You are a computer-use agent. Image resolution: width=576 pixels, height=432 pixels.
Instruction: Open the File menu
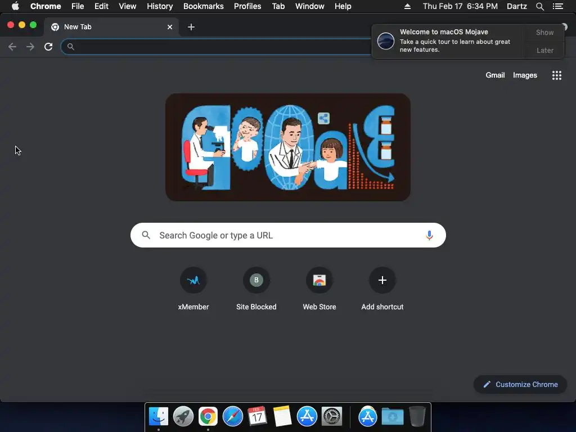(x=78, y=6)
